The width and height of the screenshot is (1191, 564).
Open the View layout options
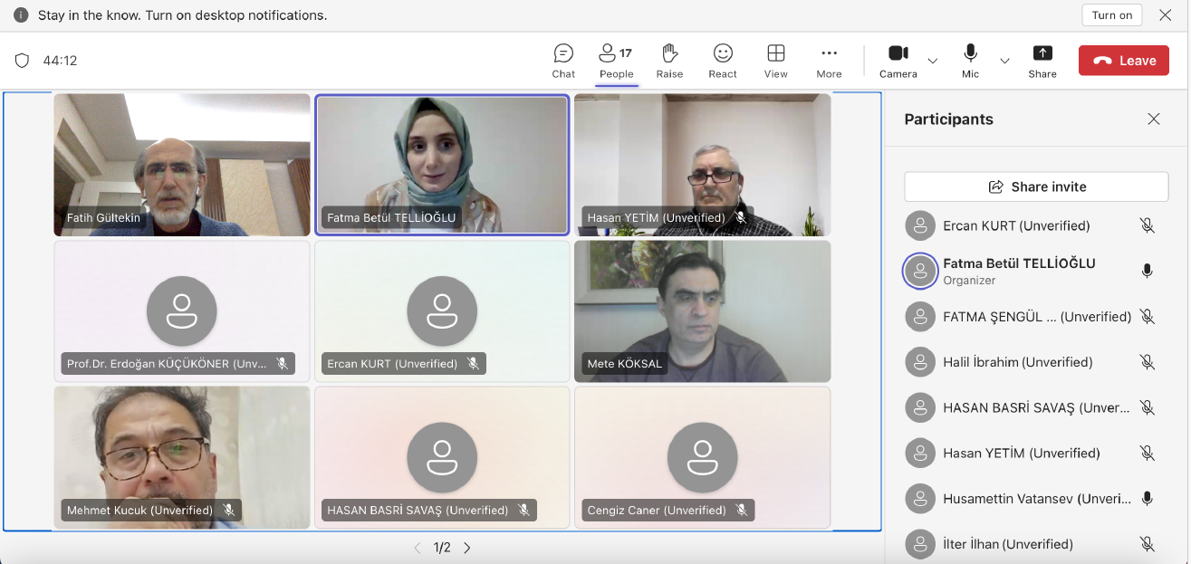[x=775, y=61]
